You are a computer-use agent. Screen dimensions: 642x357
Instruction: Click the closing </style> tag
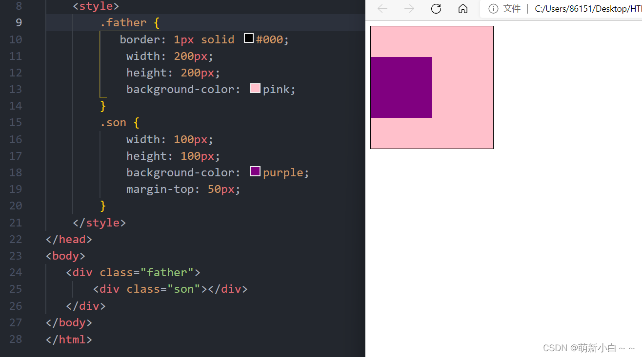point(100,223)
